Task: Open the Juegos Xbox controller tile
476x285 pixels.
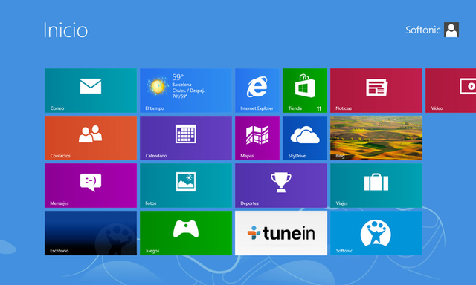Action: pos(185,233)
